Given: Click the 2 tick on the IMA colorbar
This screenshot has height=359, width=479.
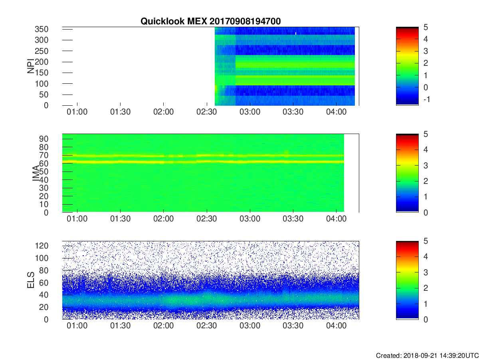Looking at the screenshot, I should click(x=426, y=181).
